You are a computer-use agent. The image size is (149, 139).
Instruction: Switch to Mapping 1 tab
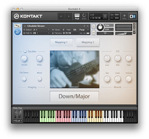click(61, 42)
